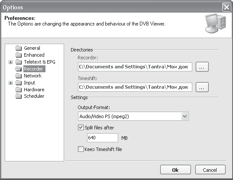Click the open Recorder folder icon
Viewport: 233px width, 180px height.
(x=19, y=69)
